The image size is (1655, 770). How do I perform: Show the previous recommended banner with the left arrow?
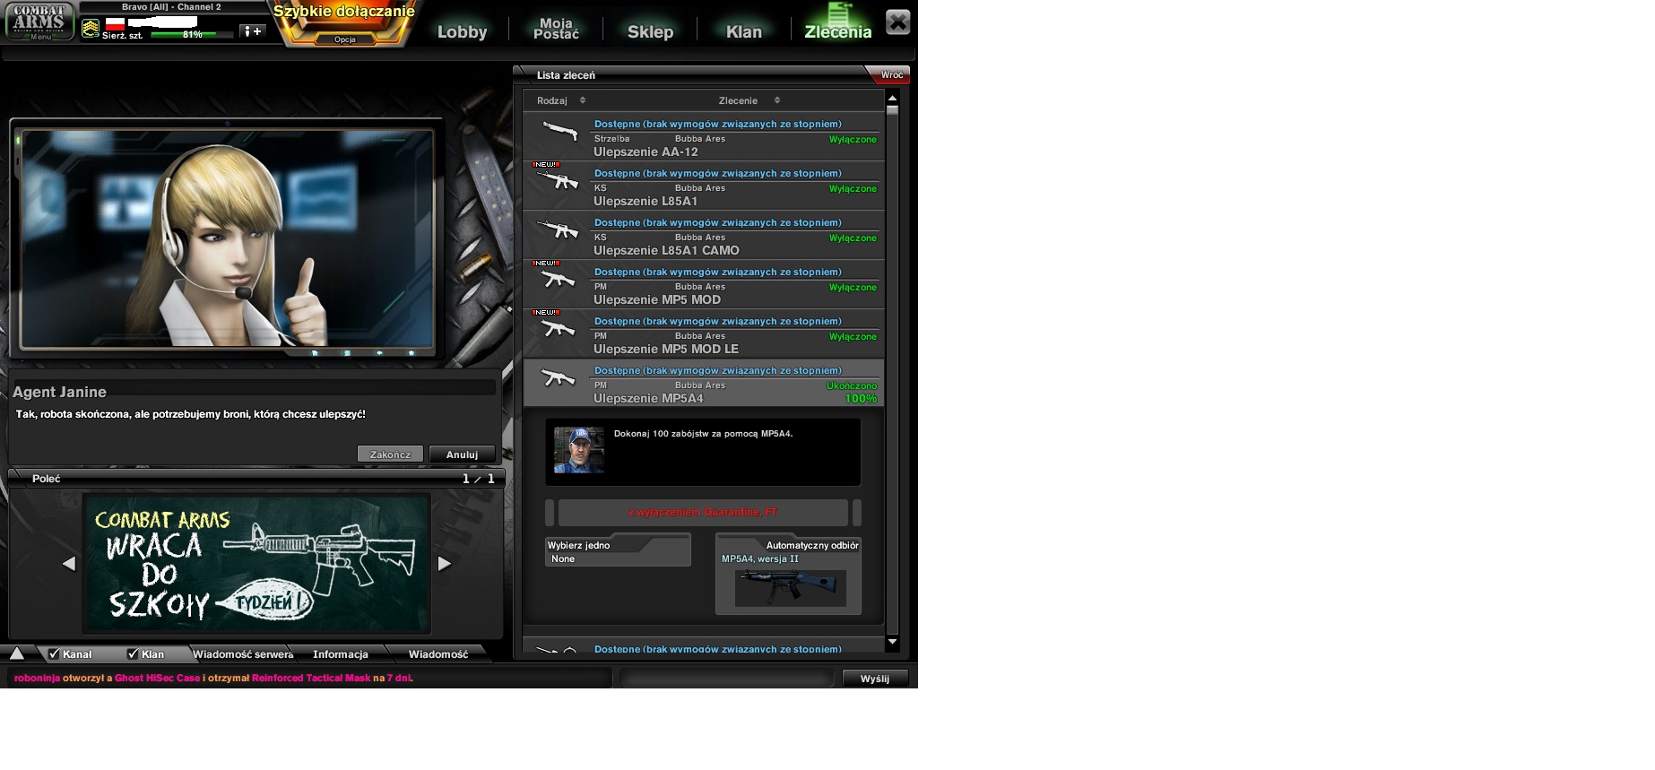tap(69, 563)
